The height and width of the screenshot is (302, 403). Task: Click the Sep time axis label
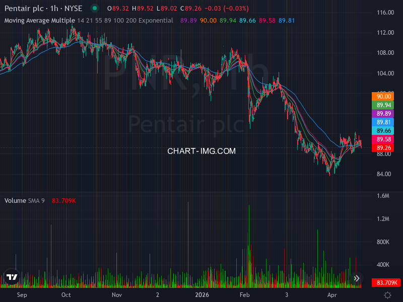click(x=22, y=295)
